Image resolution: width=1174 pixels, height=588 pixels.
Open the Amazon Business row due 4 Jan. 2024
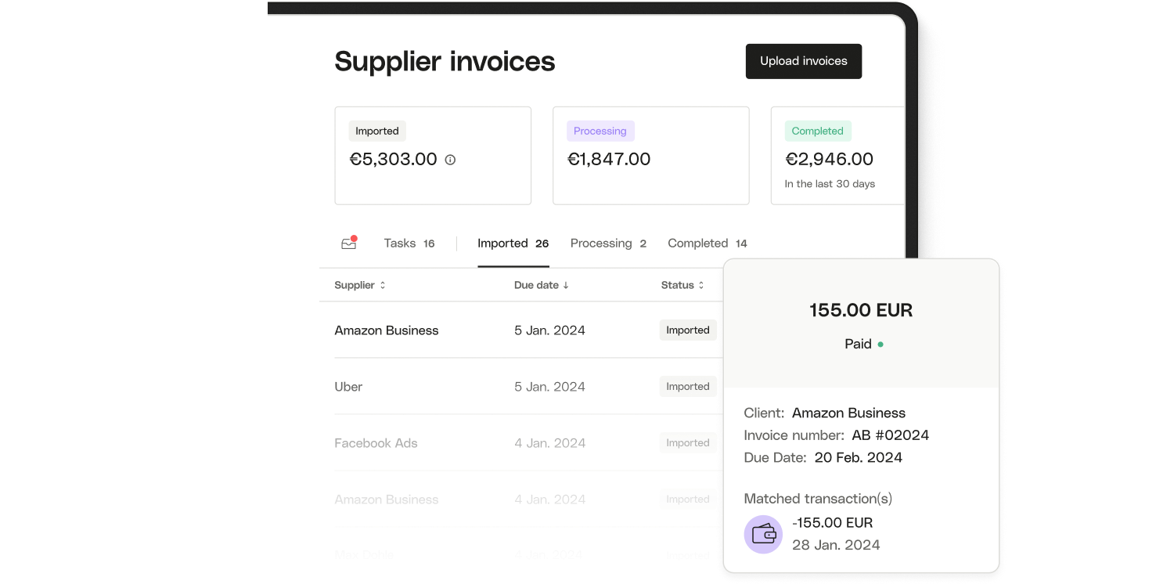tap(520, 500)
